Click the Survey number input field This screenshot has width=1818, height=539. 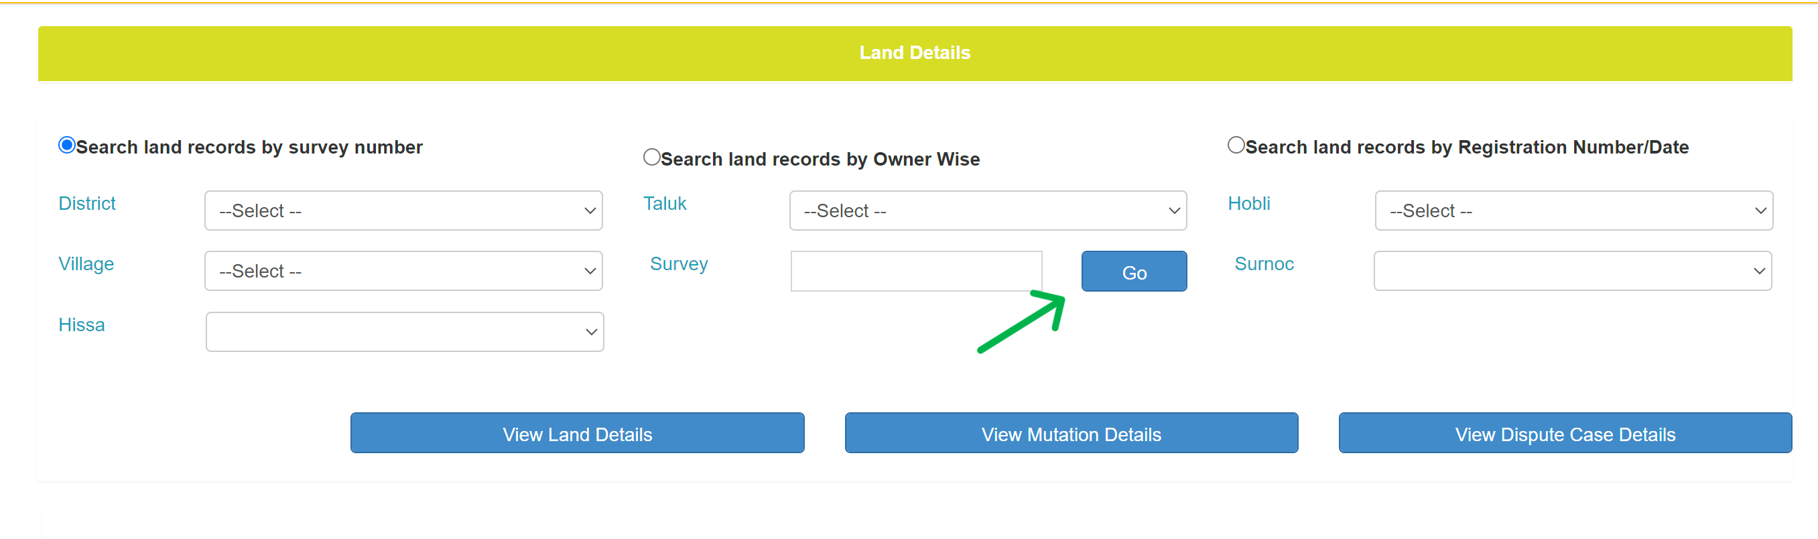916,272
